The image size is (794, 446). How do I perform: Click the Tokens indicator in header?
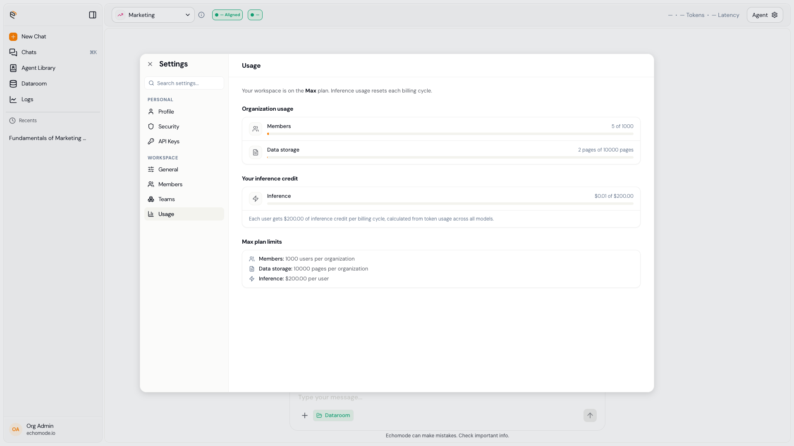click(692, 15)
